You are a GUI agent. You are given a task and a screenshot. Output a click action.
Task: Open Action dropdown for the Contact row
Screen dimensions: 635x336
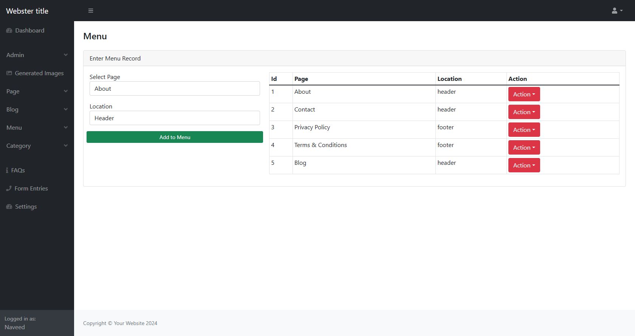click(524, 112)
